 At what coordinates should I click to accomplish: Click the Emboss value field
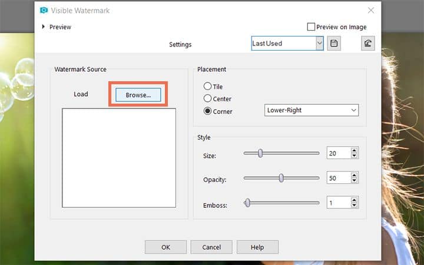click(339, 203)
